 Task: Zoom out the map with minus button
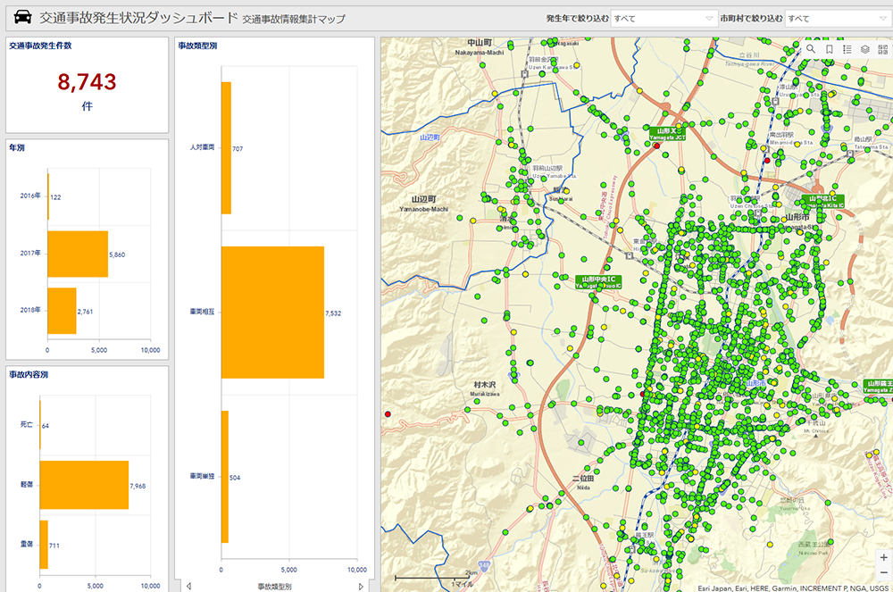[883, 572]
